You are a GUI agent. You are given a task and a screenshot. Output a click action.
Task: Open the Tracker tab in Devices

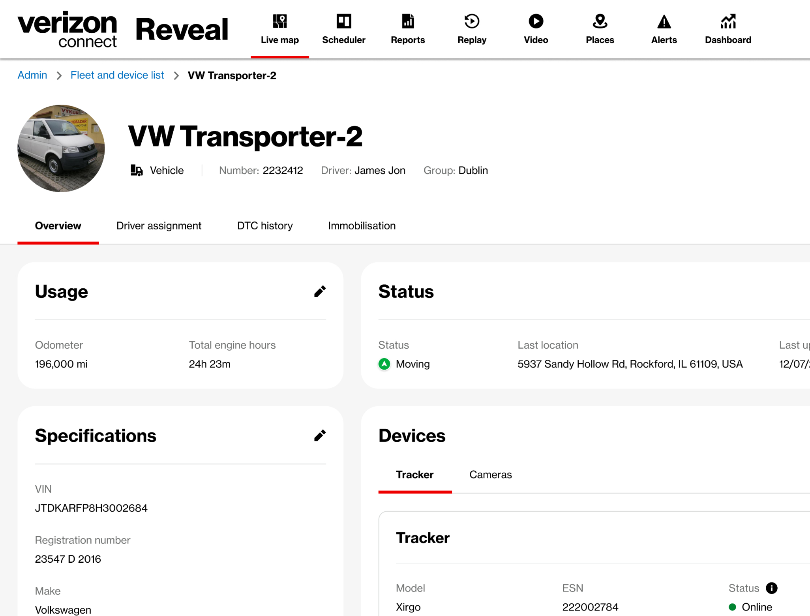click(x=414, y=474)
